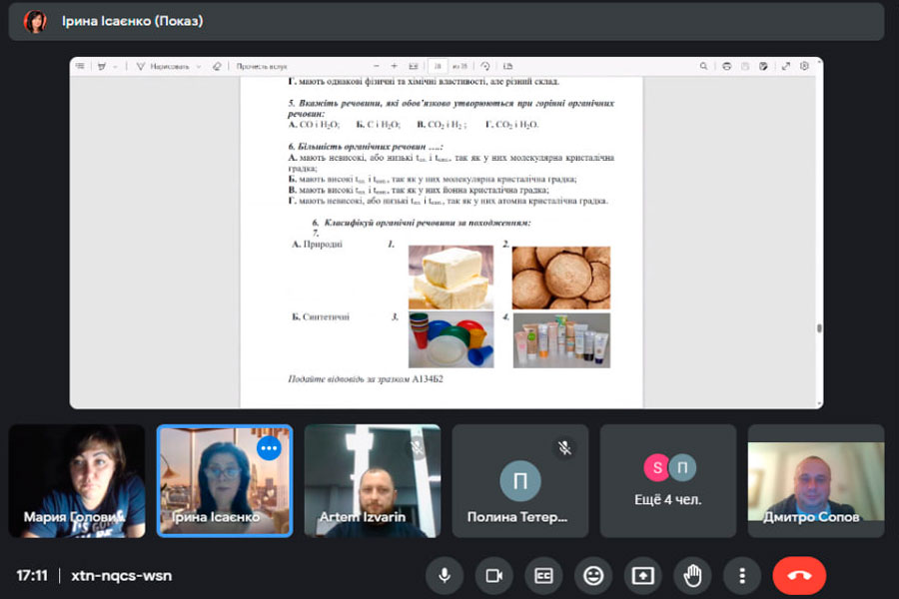Viewport: 899px width, 599px height.
Task: Open the emoji reactions button
Action: (593, 576)
